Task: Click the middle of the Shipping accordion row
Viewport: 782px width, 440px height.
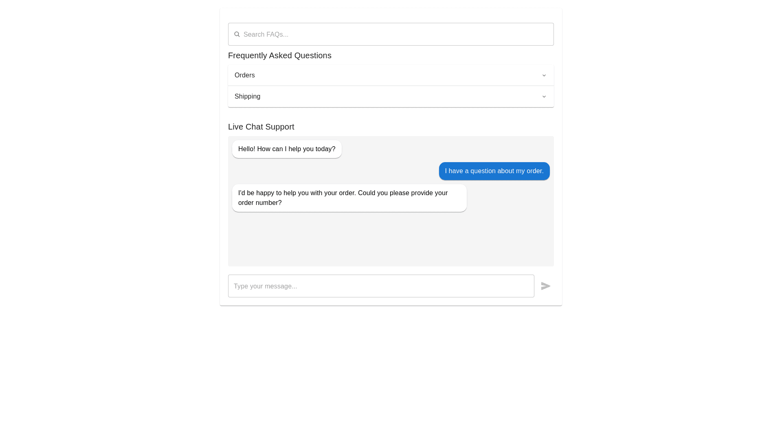Action: click(x=391, y=97)
